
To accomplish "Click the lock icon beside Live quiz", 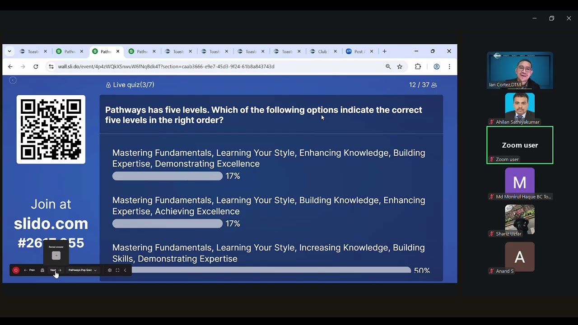I will tap(108, 85).
